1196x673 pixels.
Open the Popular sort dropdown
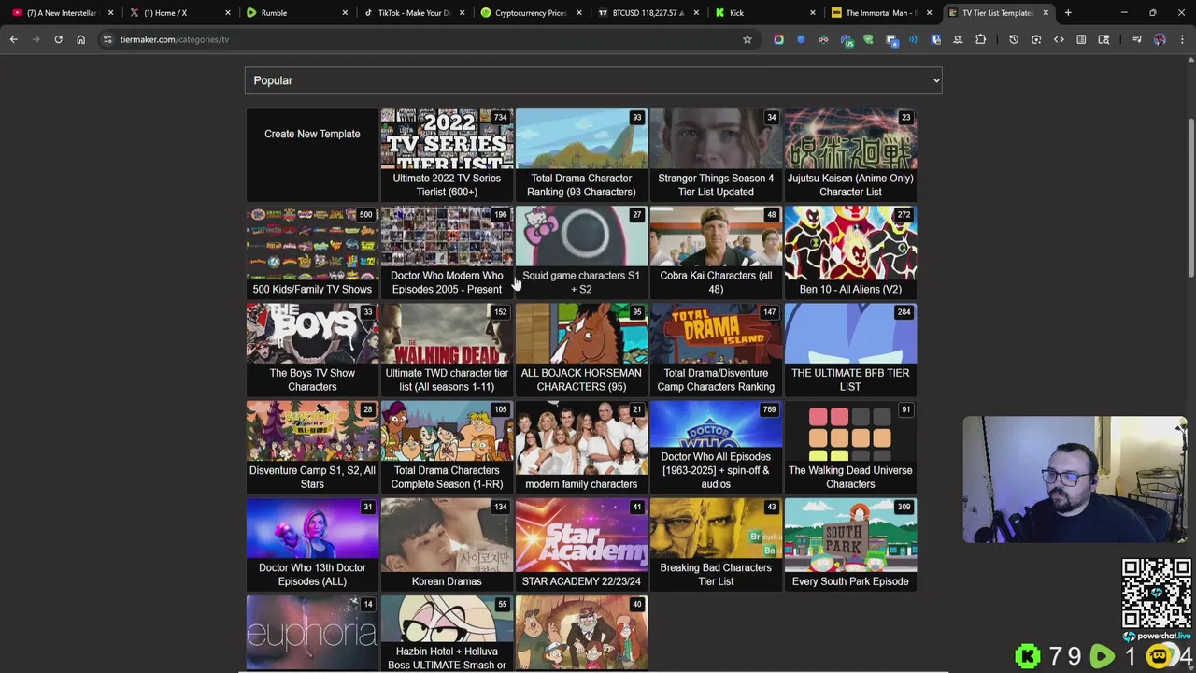[593, 80]
